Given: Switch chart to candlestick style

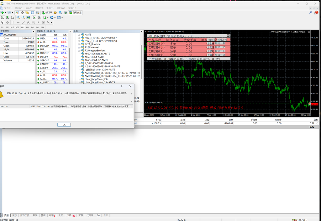Looking at the screenshot, I should point(8,18).
